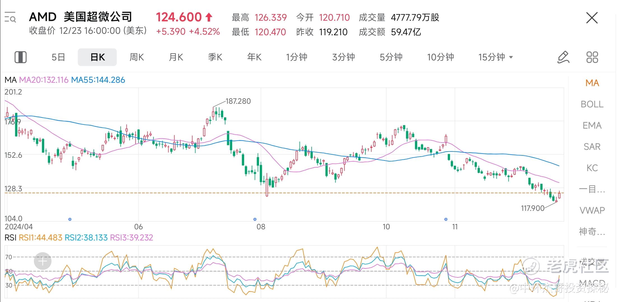The height and width of the screenshot is (302, 621).
Task: Click the event dot marker after 2024/04
Action: (70, 219)
